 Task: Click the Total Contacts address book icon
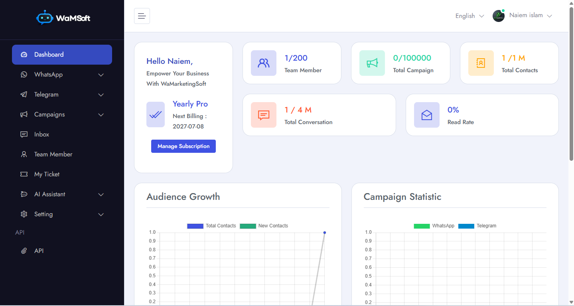click(x=481, y=63)
